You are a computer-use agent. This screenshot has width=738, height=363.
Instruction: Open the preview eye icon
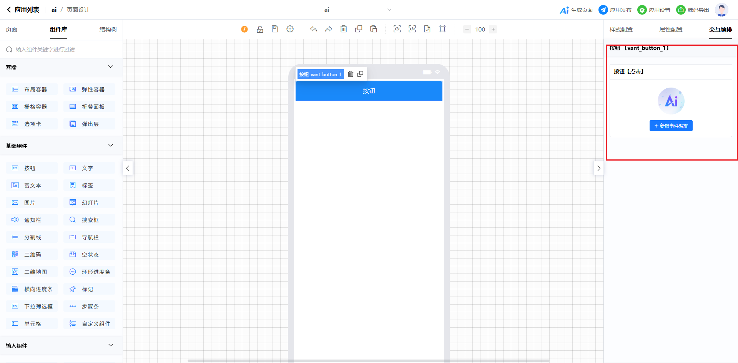397,29
